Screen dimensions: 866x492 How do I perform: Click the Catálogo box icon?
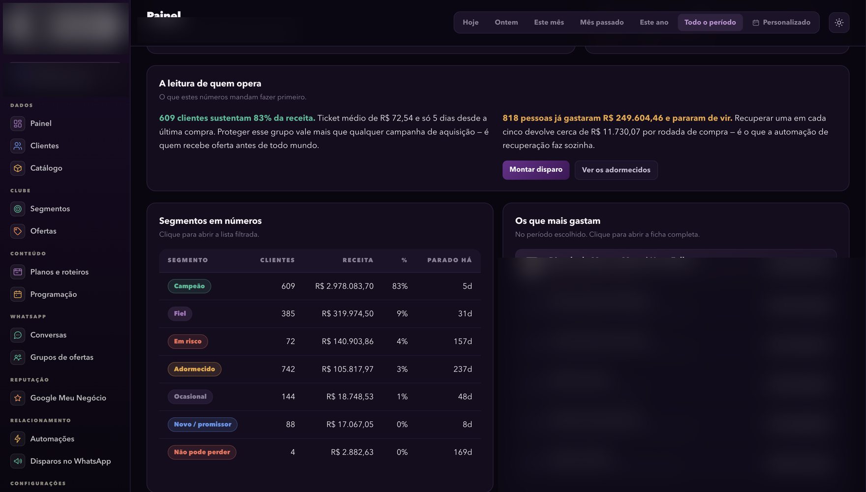(18, 168)
